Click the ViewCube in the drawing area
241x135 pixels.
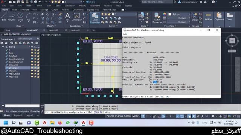tap(232, 41)
